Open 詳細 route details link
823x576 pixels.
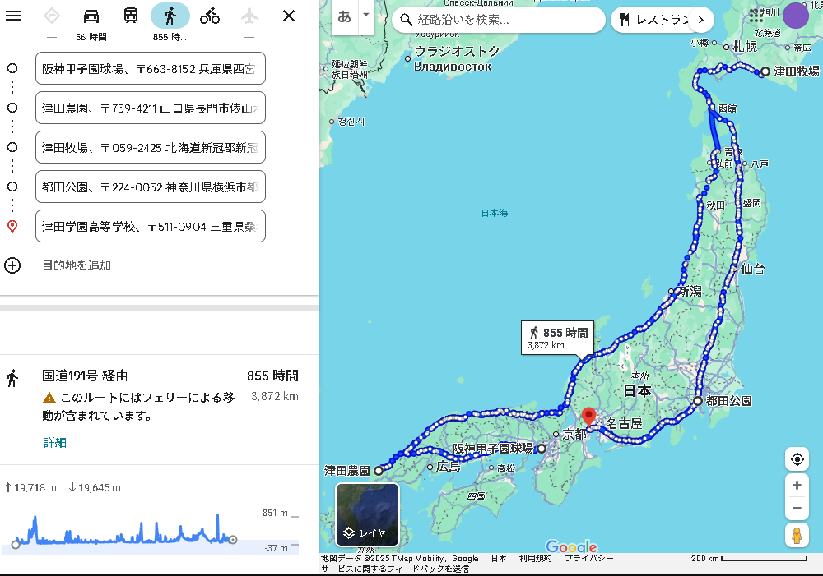click(x=54, y=442)
